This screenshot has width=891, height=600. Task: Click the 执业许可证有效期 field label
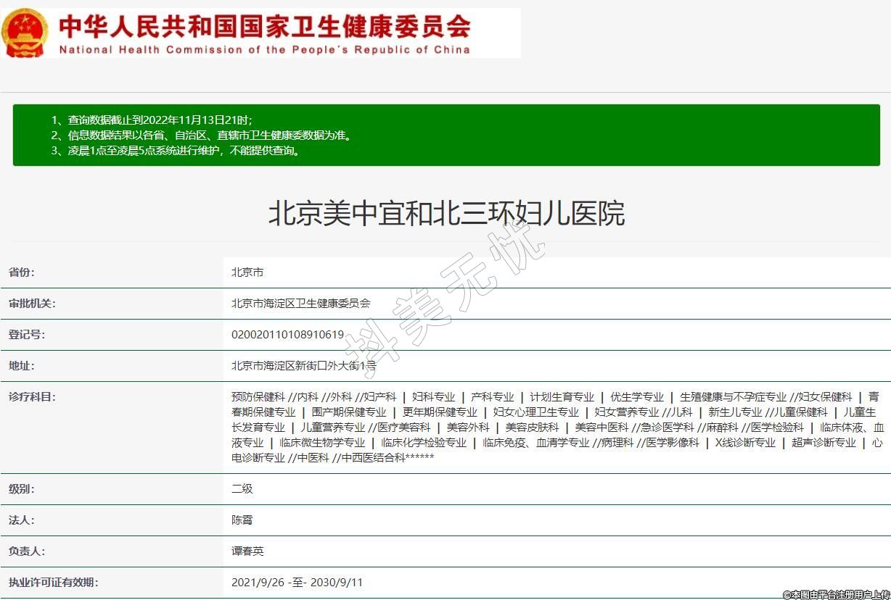[x=53, y=583]
